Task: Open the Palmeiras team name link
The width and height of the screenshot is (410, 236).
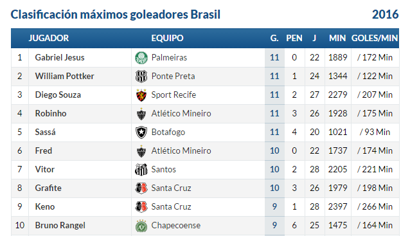Action: point(169,58)
